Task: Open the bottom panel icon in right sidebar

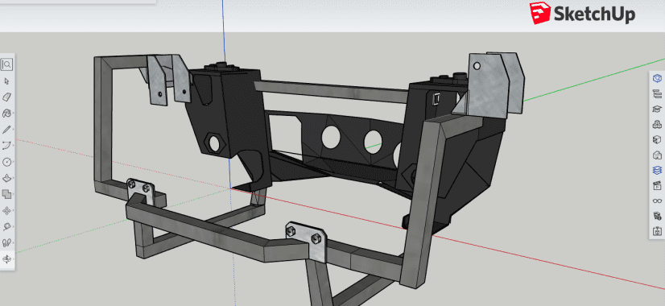Action: click(657, 232)
